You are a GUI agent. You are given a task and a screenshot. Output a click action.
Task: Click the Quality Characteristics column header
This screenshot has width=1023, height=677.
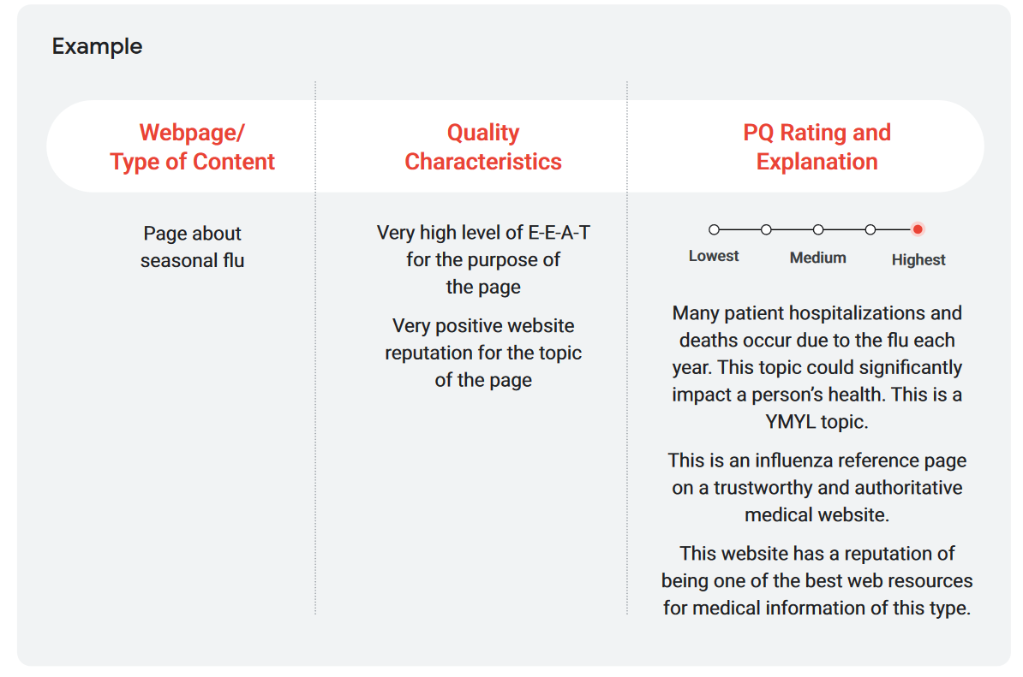(482, 146)
